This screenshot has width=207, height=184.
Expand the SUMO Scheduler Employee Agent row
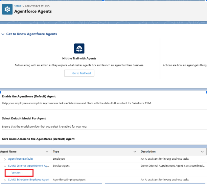tap(5, 180)
